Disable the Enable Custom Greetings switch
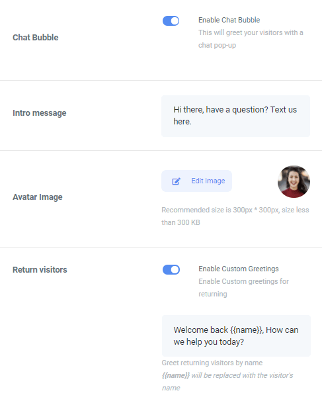The width and height of the screenshot is (322, 401). click(171, 269)
